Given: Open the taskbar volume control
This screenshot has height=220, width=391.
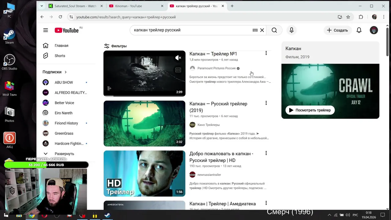Looking at the screenshot, I should click(348, 215).
